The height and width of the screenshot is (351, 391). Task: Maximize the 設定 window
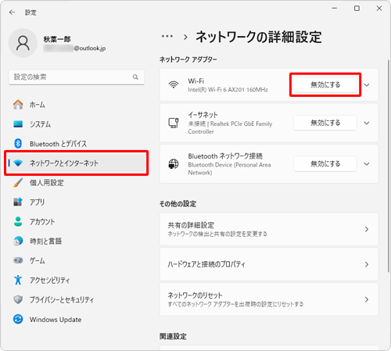pos(357,9)
